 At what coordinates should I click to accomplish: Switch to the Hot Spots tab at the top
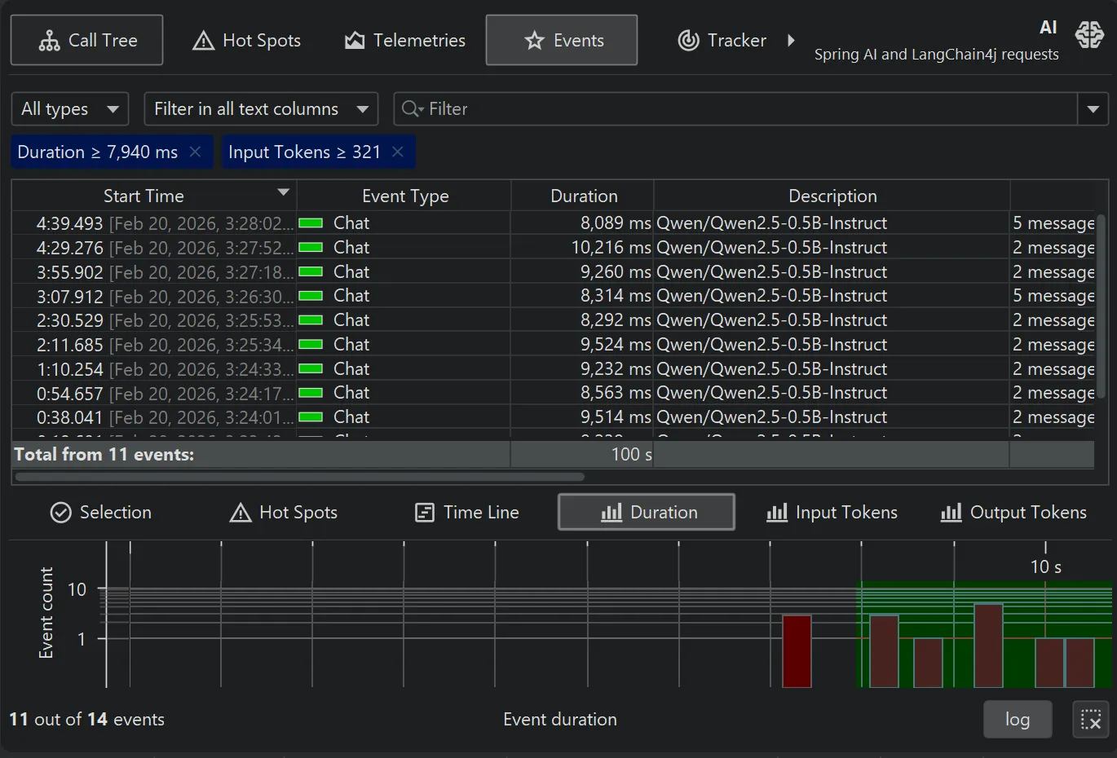tap(246, 40)
